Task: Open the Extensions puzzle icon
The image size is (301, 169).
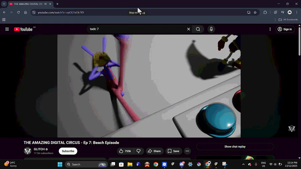Action: point(265,12)
